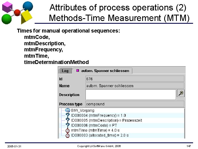This screenshot has width=198, height=149.
Task: Click inside the empty Description text area
Action: pos(131,95)
